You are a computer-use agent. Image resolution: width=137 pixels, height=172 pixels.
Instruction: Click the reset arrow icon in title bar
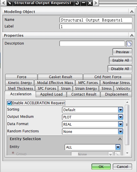click(x=77, y=3)
